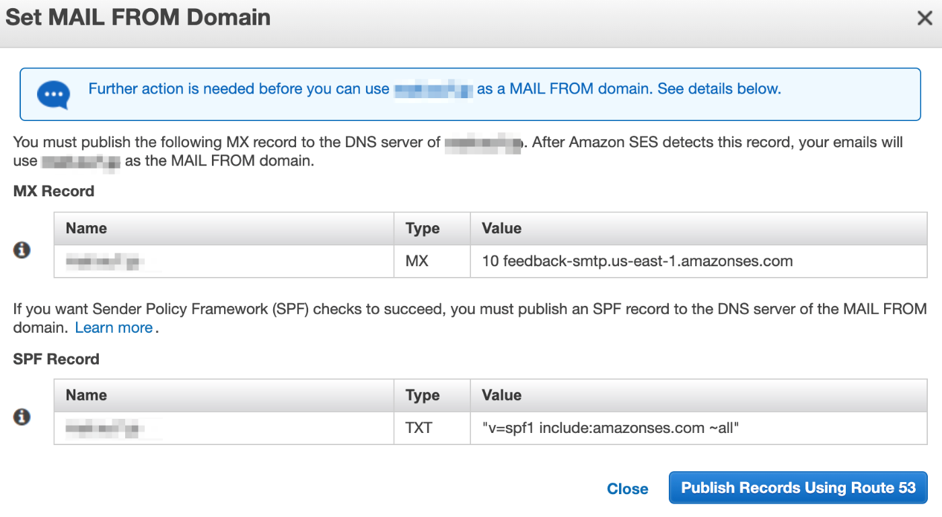The height and width of the screenshot is (517, 942).
Task: Publish Records Using Route 53
Action: [x=798, y=488]
